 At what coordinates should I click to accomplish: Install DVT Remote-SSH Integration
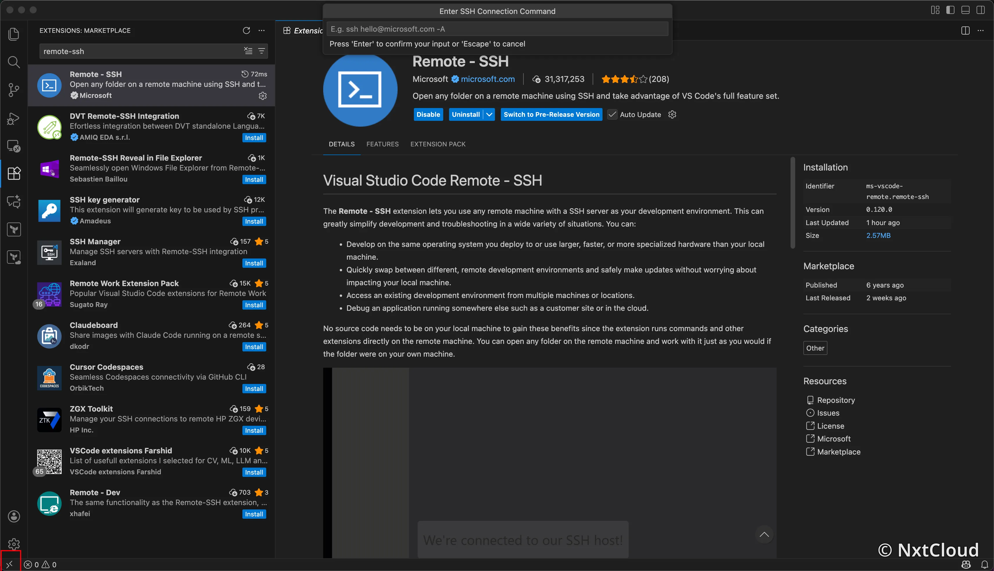coord(254,138)
